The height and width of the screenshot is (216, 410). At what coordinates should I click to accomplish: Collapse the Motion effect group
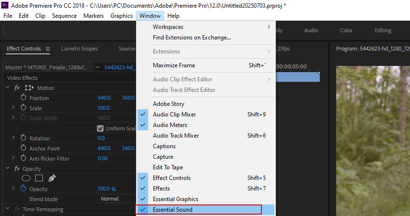pyautogui.click(x=8, y=88)
